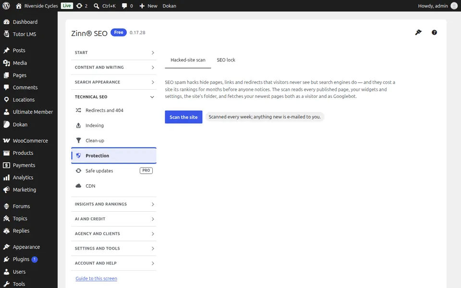The image size is (461, 288).
Task: Open Safe updates PRO item
Action: pyautogui.click(x=114, y=171)
